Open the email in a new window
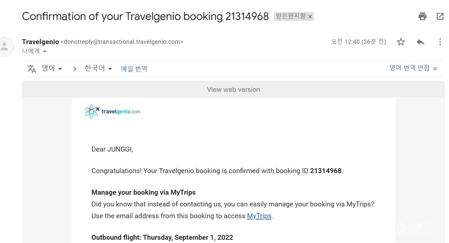Image resolution: width=449 pixels, height=243 pixels. 440,16
